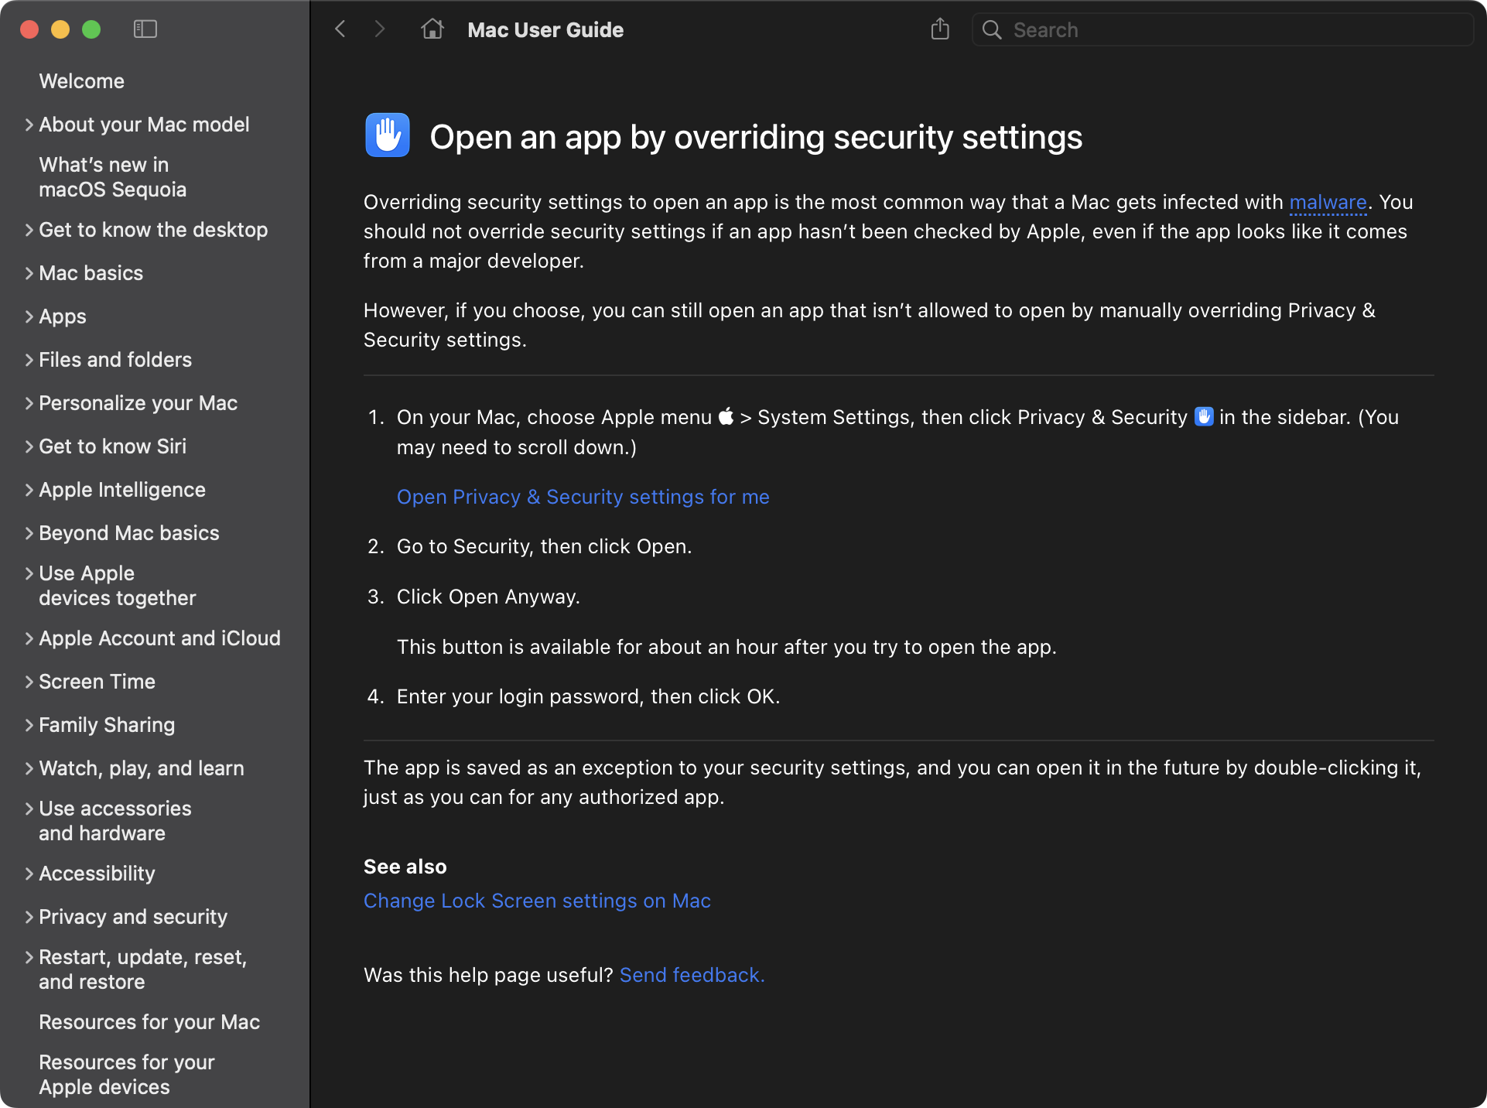Expand Get to know Siri chevron
Viewport: 1487px width, 1108px height.
(29, 446)
